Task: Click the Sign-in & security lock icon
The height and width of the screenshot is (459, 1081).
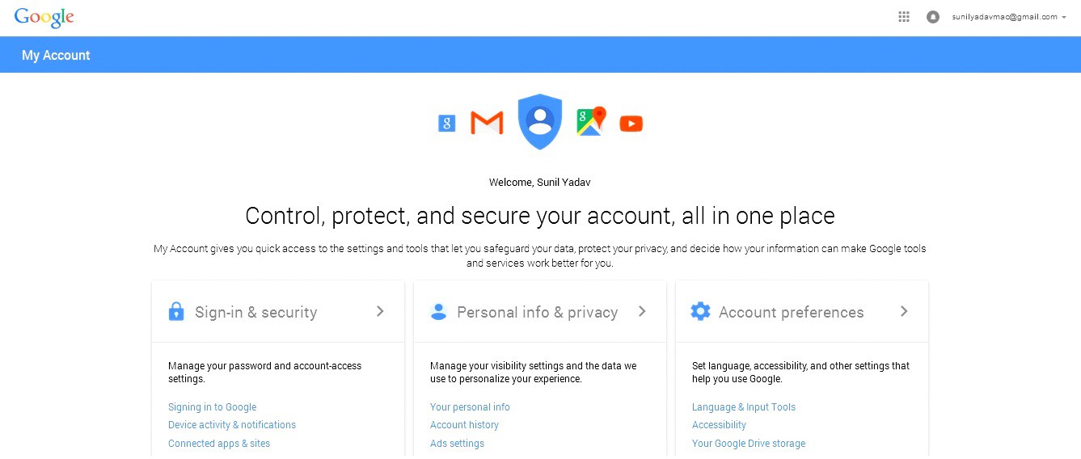Action: [176, 312]
